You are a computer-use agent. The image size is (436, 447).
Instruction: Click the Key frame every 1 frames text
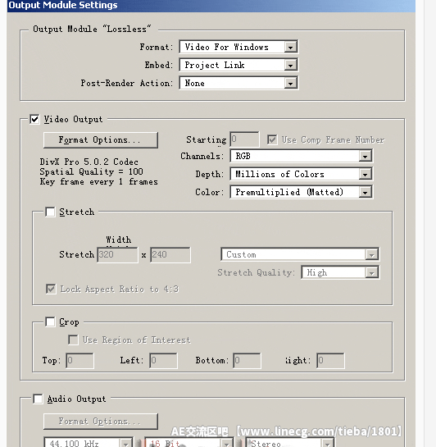tap(99, 182)
